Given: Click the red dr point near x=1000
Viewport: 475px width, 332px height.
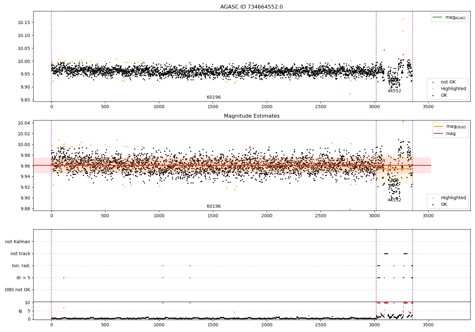Looking at the screenshot, I should point(163,303).
